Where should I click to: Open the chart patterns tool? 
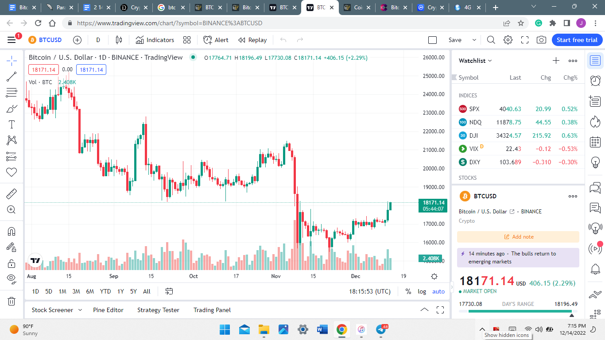point(12,140)
